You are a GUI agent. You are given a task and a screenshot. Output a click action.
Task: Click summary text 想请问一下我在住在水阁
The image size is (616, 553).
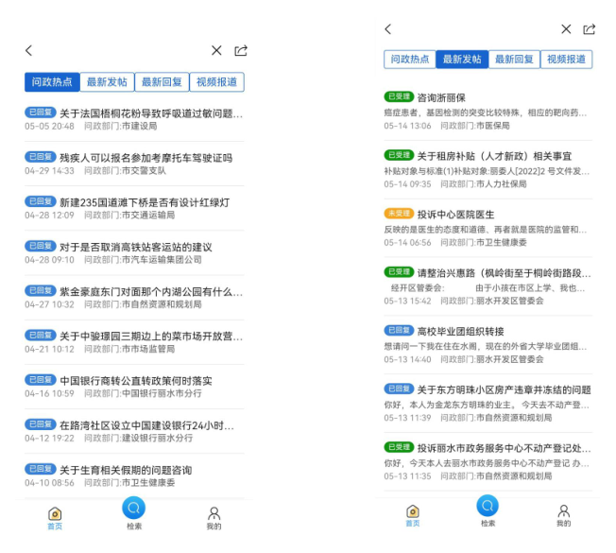coord(486,347)
